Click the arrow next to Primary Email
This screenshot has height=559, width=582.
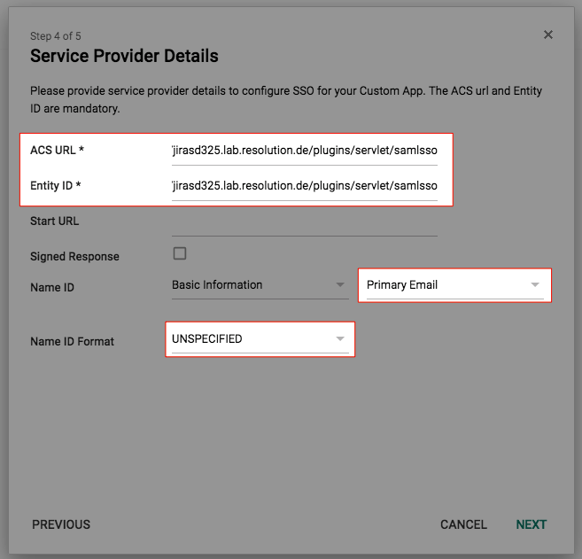[535, 285]
